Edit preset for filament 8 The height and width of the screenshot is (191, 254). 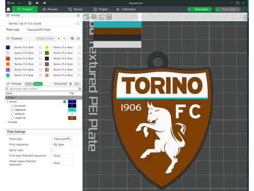(x=79, y=64)
